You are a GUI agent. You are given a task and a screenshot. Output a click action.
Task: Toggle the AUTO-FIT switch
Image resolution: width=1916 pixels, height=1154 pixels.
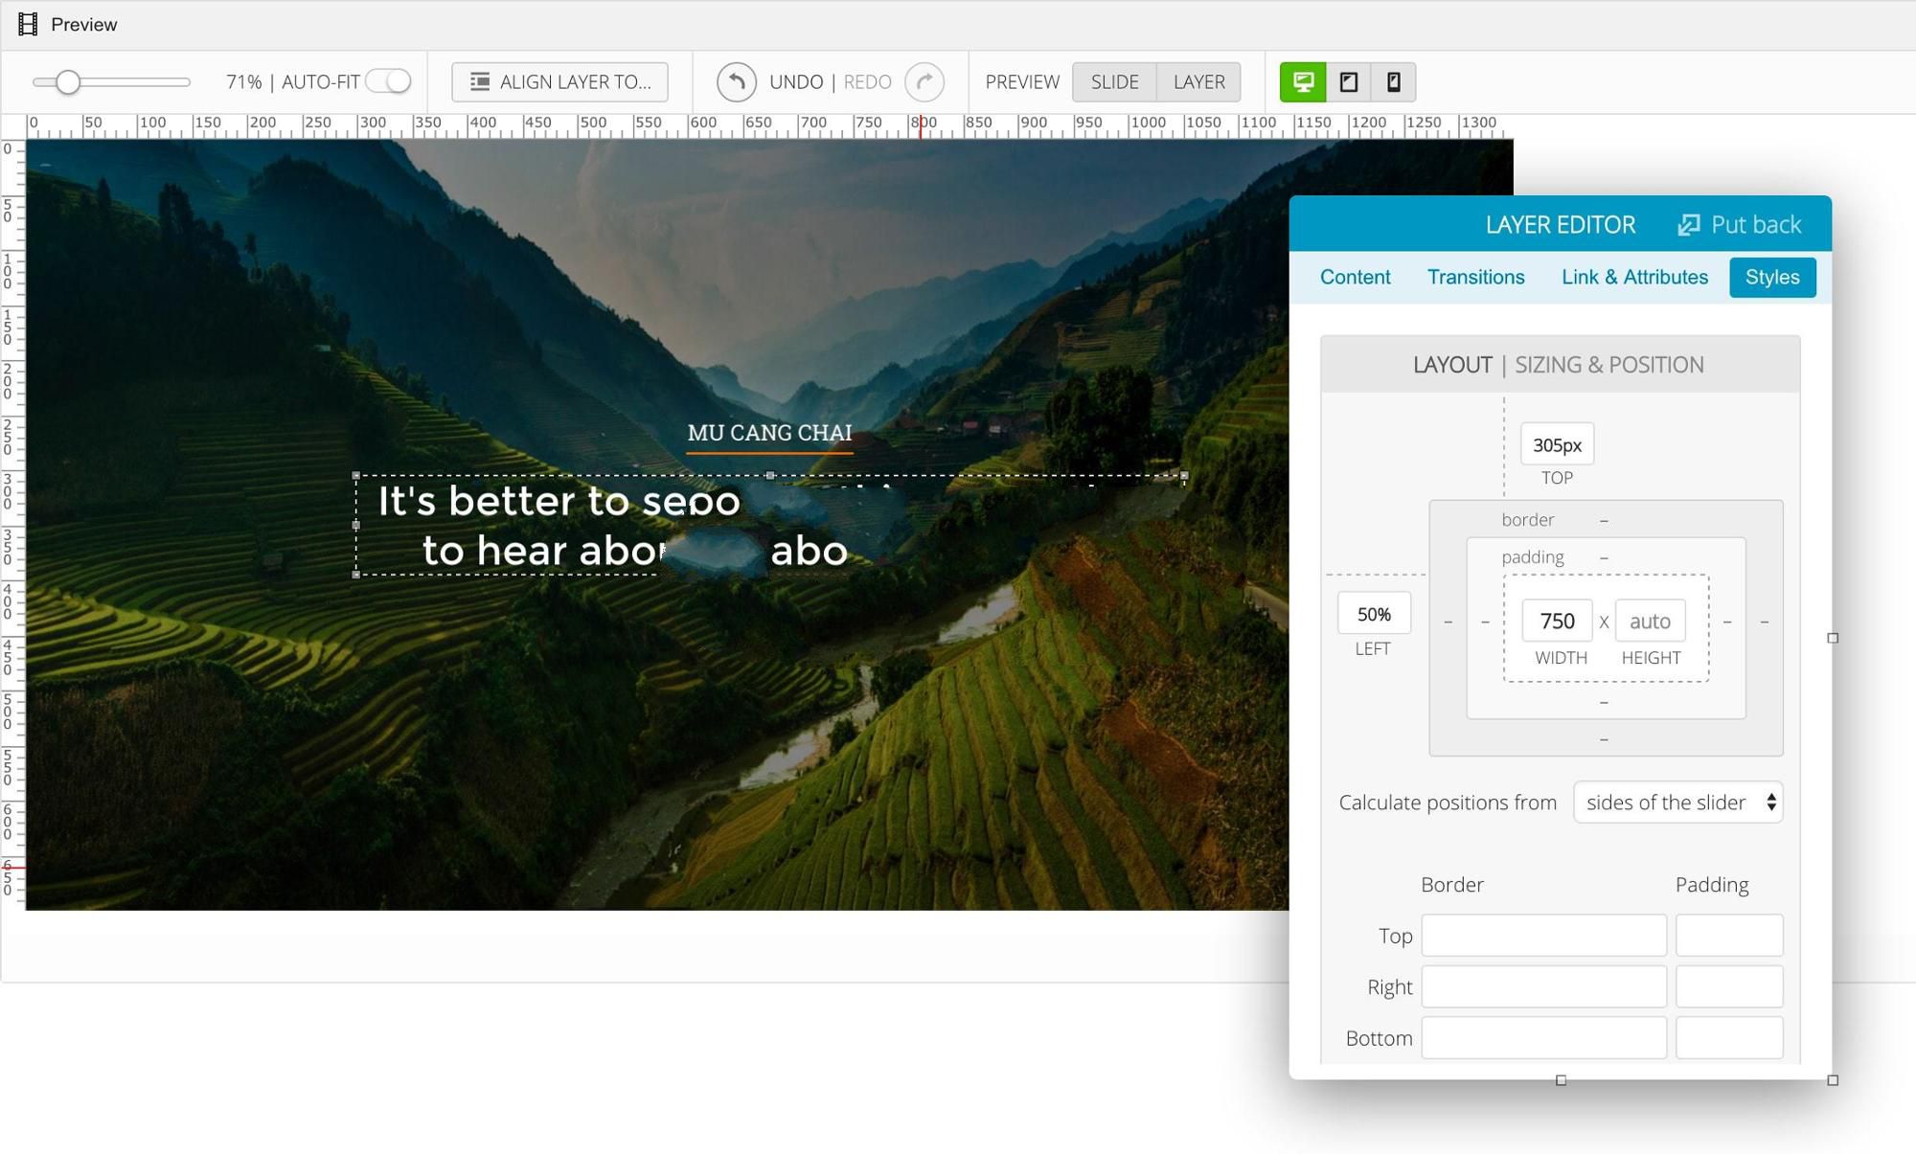388,82
